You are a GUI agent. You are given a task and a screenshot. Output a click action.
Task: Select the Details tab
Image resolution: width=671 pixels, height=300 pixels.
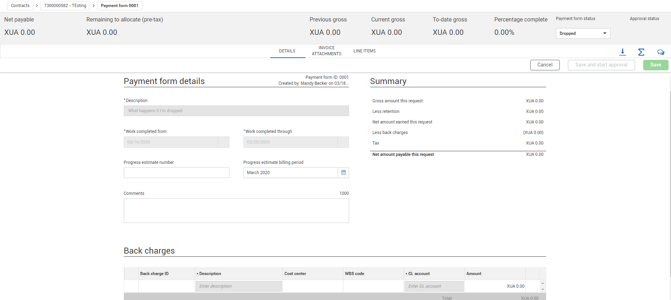pos(287,51)
